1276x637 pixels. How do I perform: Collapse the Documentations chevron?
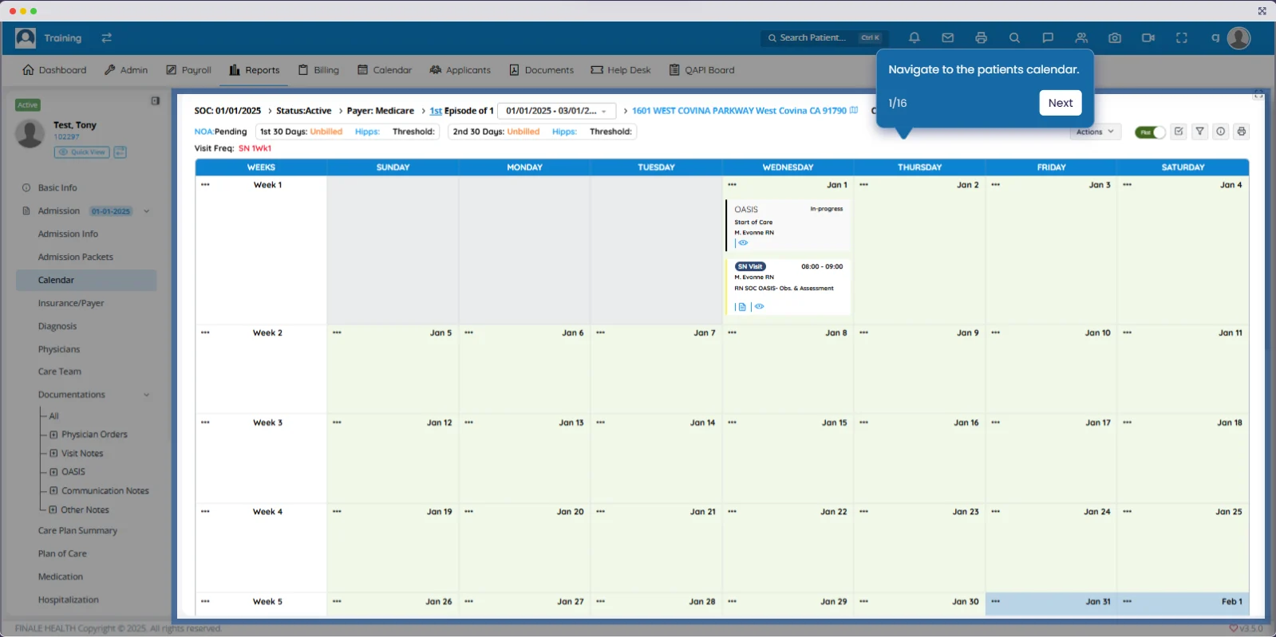point(147,395)
